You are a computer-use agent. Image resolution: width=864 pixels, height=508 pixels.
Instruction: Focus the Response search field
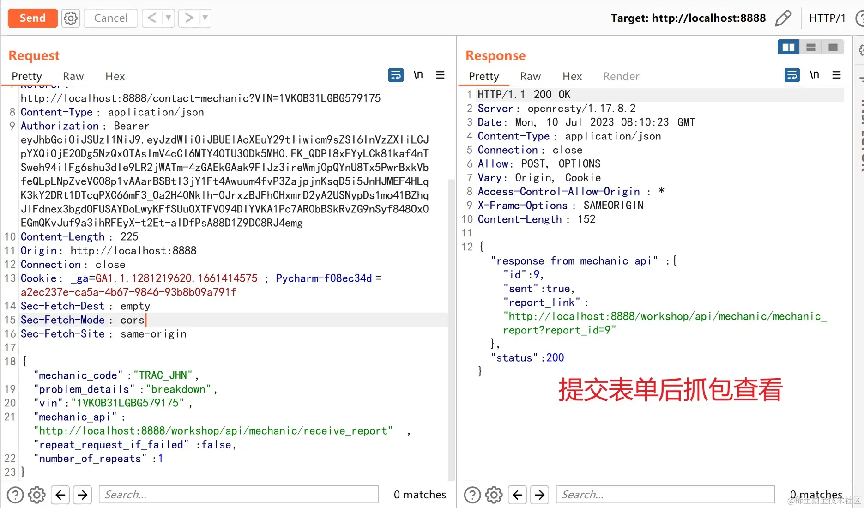point(665,495)
